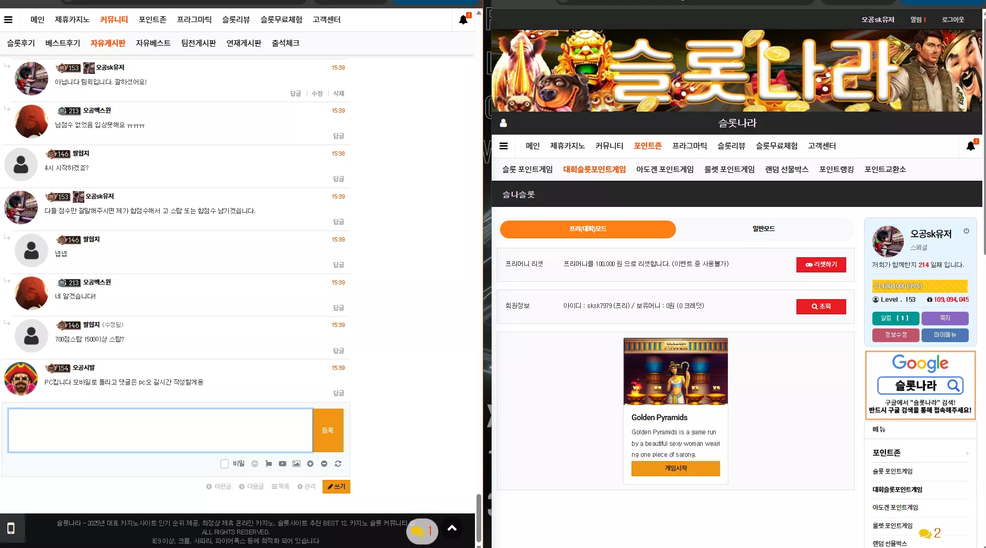
Task: Open 룰렛 포인트게임 in the sidebar menu
Action: 892,526
